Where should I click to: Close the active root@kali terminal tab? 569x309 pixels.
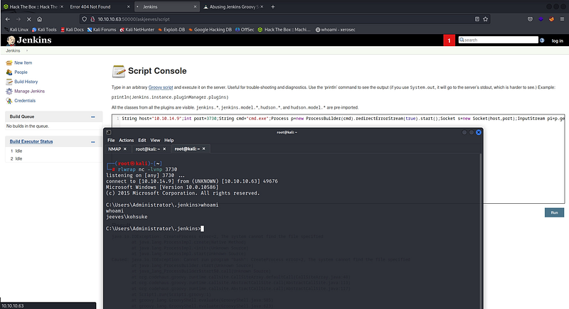203,149
